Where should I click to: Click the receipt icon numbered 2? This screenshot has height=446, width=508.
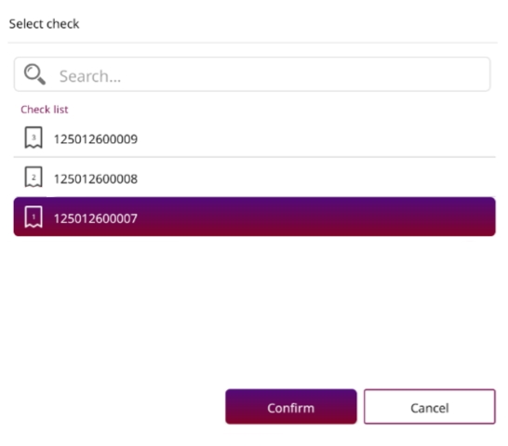(33, 177)
